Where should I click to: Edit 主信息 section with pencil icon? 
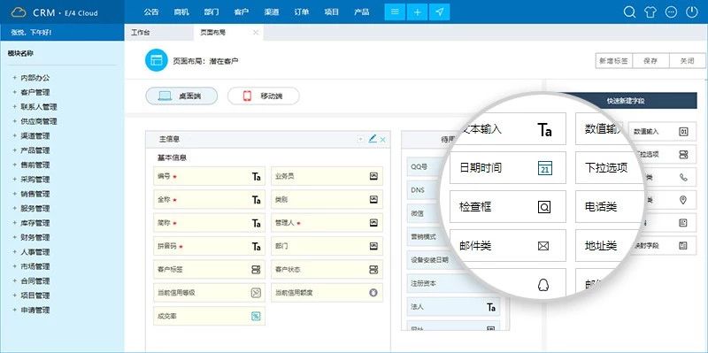click(x=373, y=139)
